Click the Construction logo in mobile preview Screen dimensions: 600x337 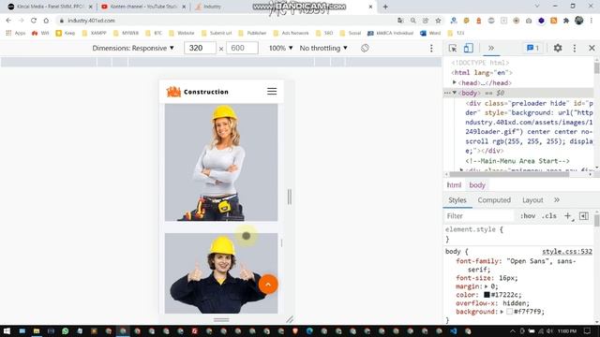198,92
